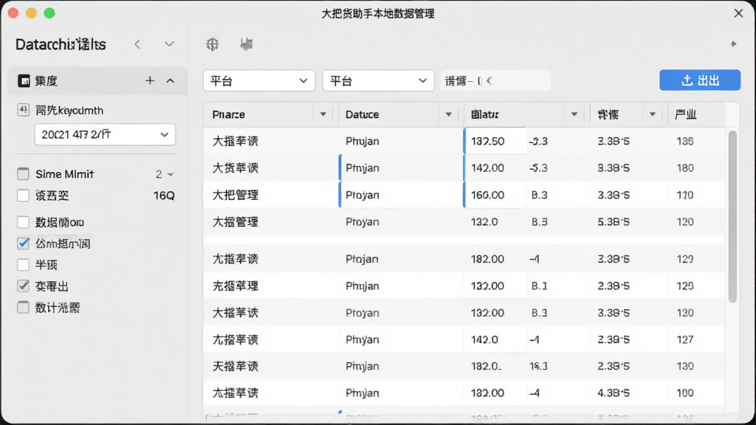Open the fourth column filter arrow
Viewport: 756px width, 425px height.
[653, 114]
